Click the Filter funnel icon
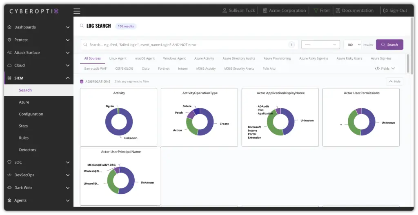 coord(316,11)
